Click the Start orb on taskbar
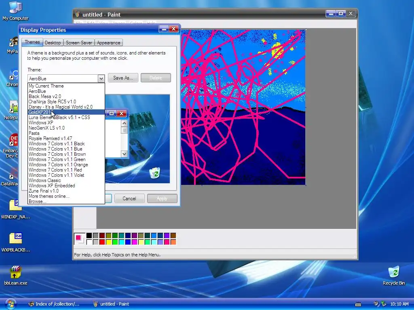 [x=10, y=304]
